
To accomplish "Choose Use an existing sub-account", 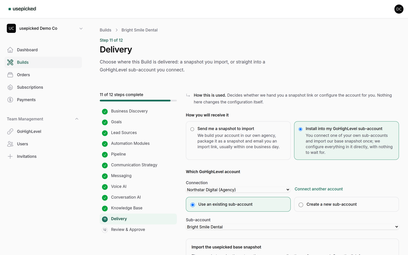I will [238, 204].
